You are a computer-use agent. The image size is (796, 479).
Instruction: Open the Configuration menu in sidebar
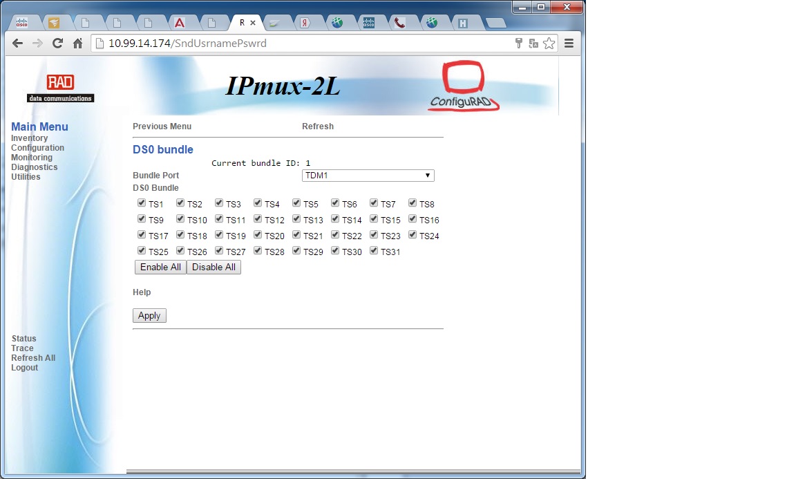37,148
